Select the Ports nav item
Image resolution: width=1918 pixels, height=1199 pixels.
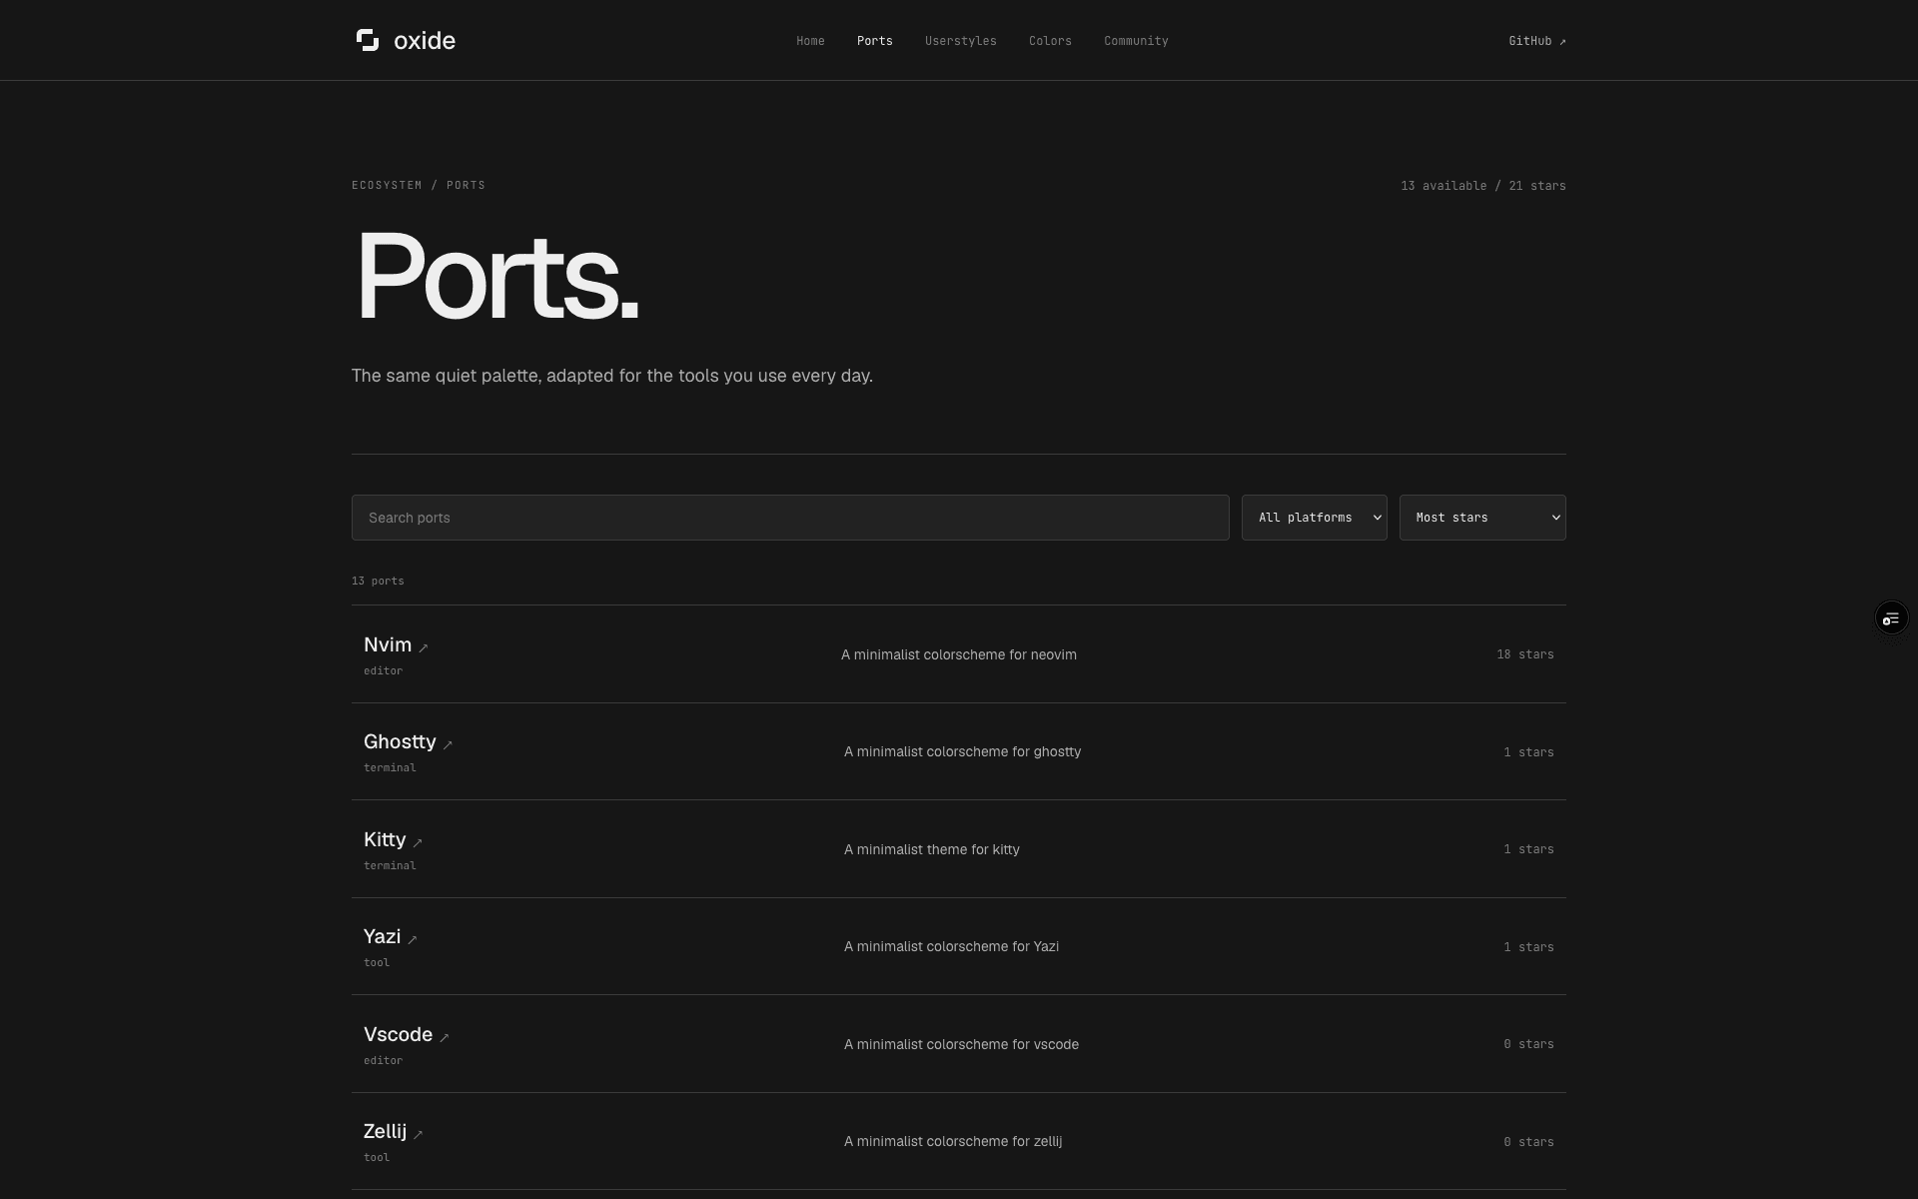tap(874, 41)
